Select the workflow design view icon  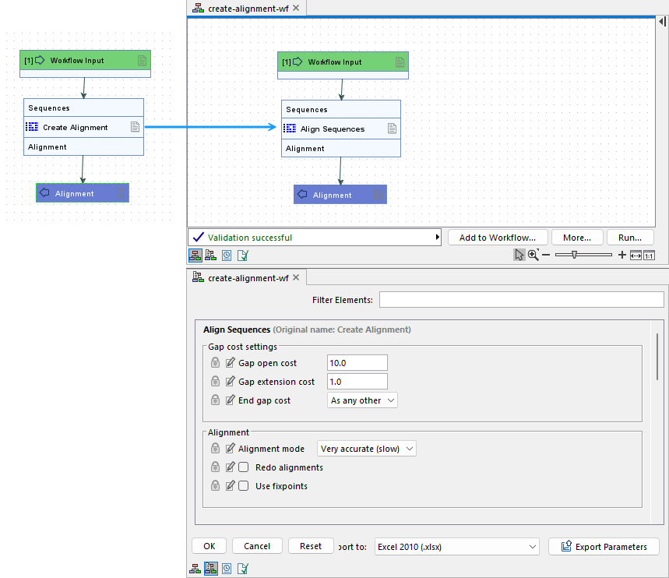pos(195,255)
